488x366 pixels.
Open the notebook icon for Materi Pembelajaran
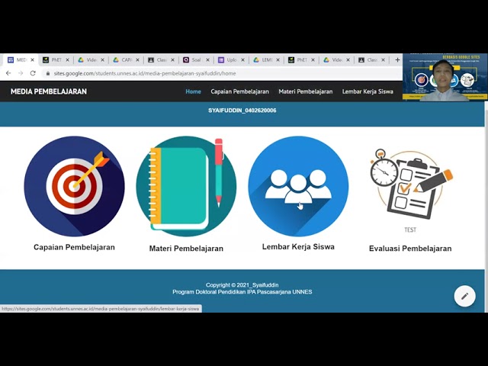point(186,186)
